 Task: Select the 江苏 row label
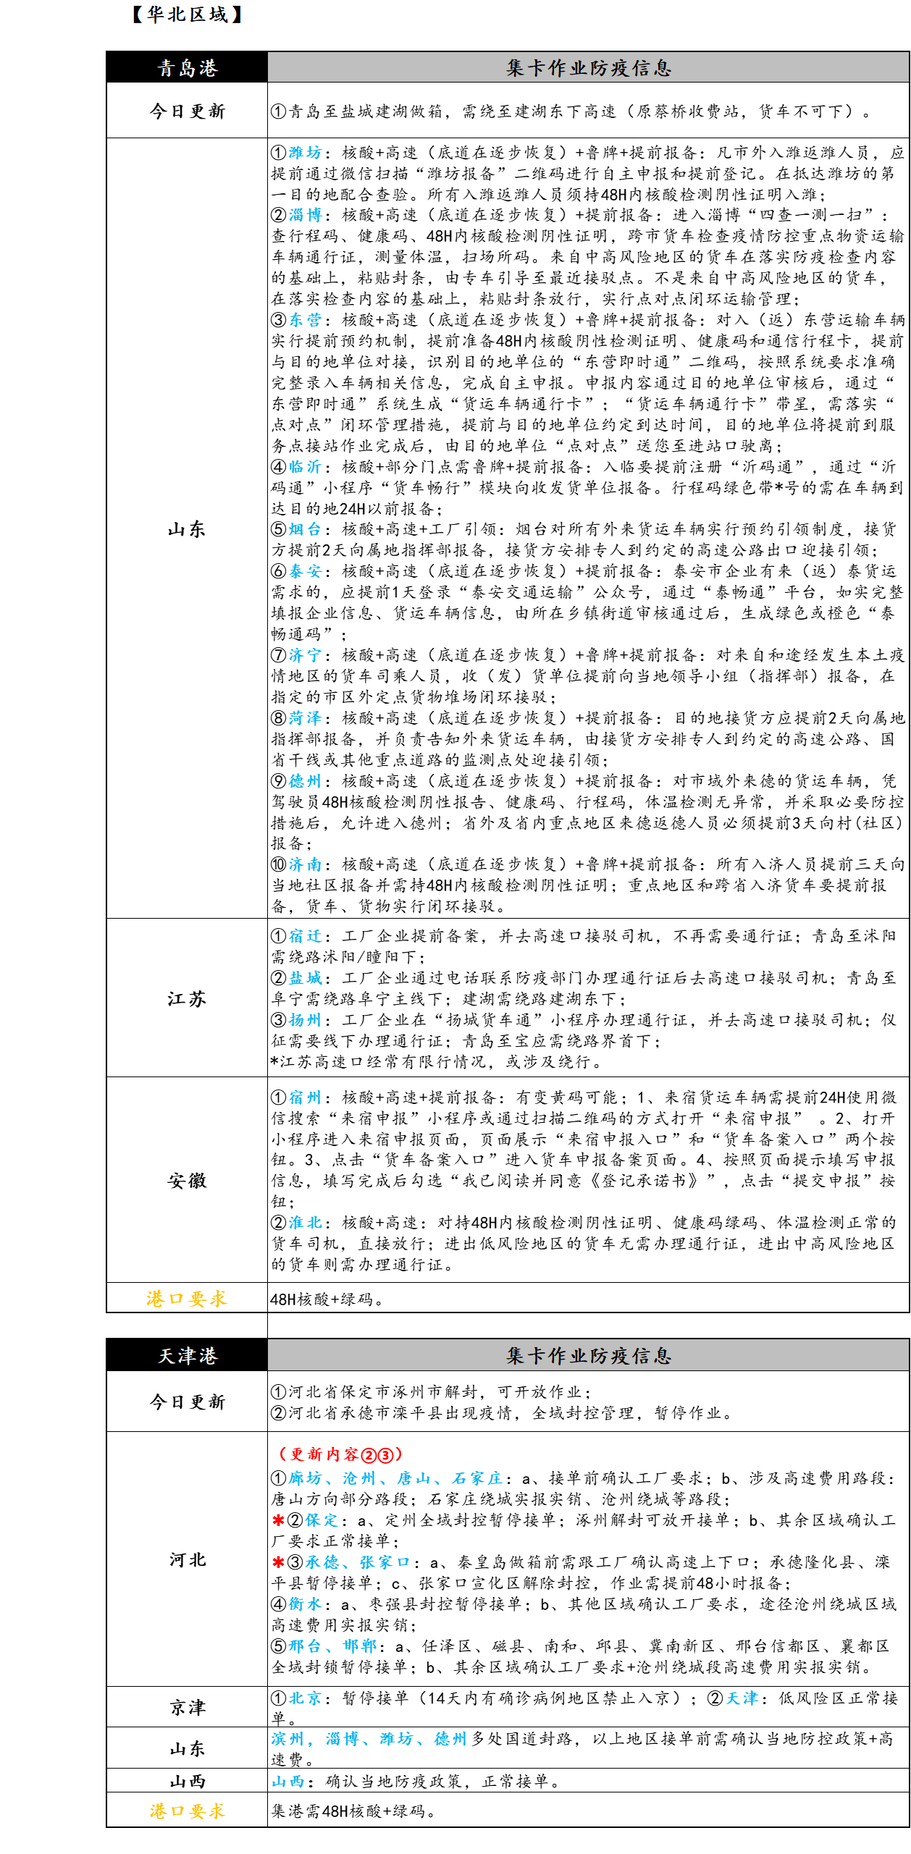pos(187,998)
